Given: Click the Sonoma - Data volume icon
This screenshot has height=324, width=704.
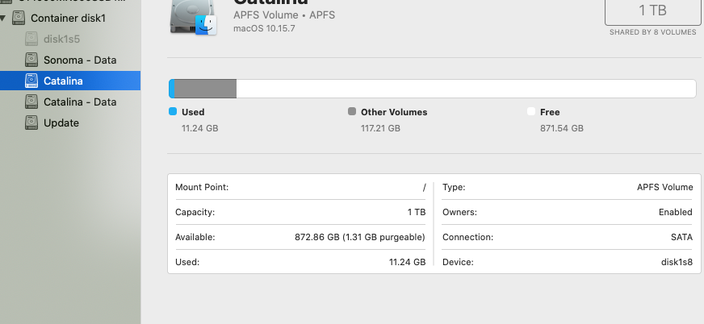Looking at the screenshot, I should click(x=31, y=60).
